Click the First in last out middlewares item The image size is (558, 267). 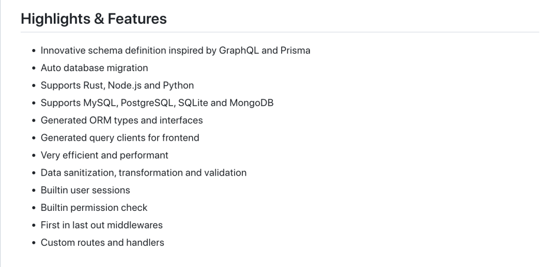coord(101,225)
